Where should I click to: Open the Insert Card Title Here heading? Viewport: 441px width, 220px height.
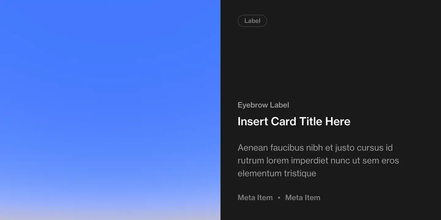[x=294, y=122]
